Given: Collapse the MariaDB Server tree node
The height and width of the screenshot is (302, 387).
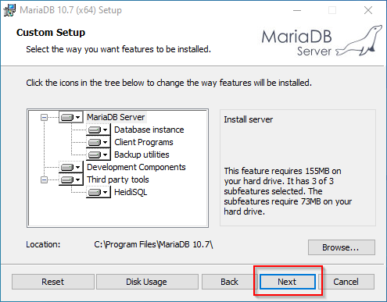Looking at the screenshot, I should point(44,118).
